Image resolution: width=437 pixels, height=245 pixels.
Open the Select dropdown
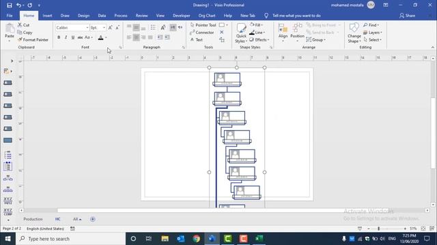click(x=372, y=39)
